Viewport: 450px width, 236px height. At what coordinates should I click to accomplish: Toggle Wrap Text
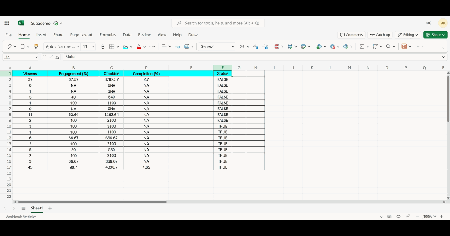click(177, 46)
